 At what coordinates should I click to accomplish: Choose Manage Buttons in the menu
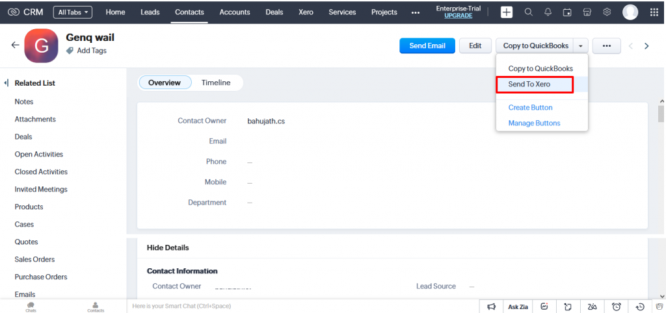click(535, 123)
